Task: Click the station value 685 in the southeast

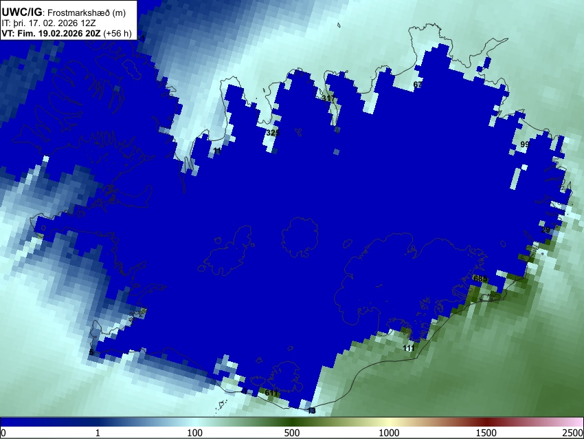Action: pos(480,278)
